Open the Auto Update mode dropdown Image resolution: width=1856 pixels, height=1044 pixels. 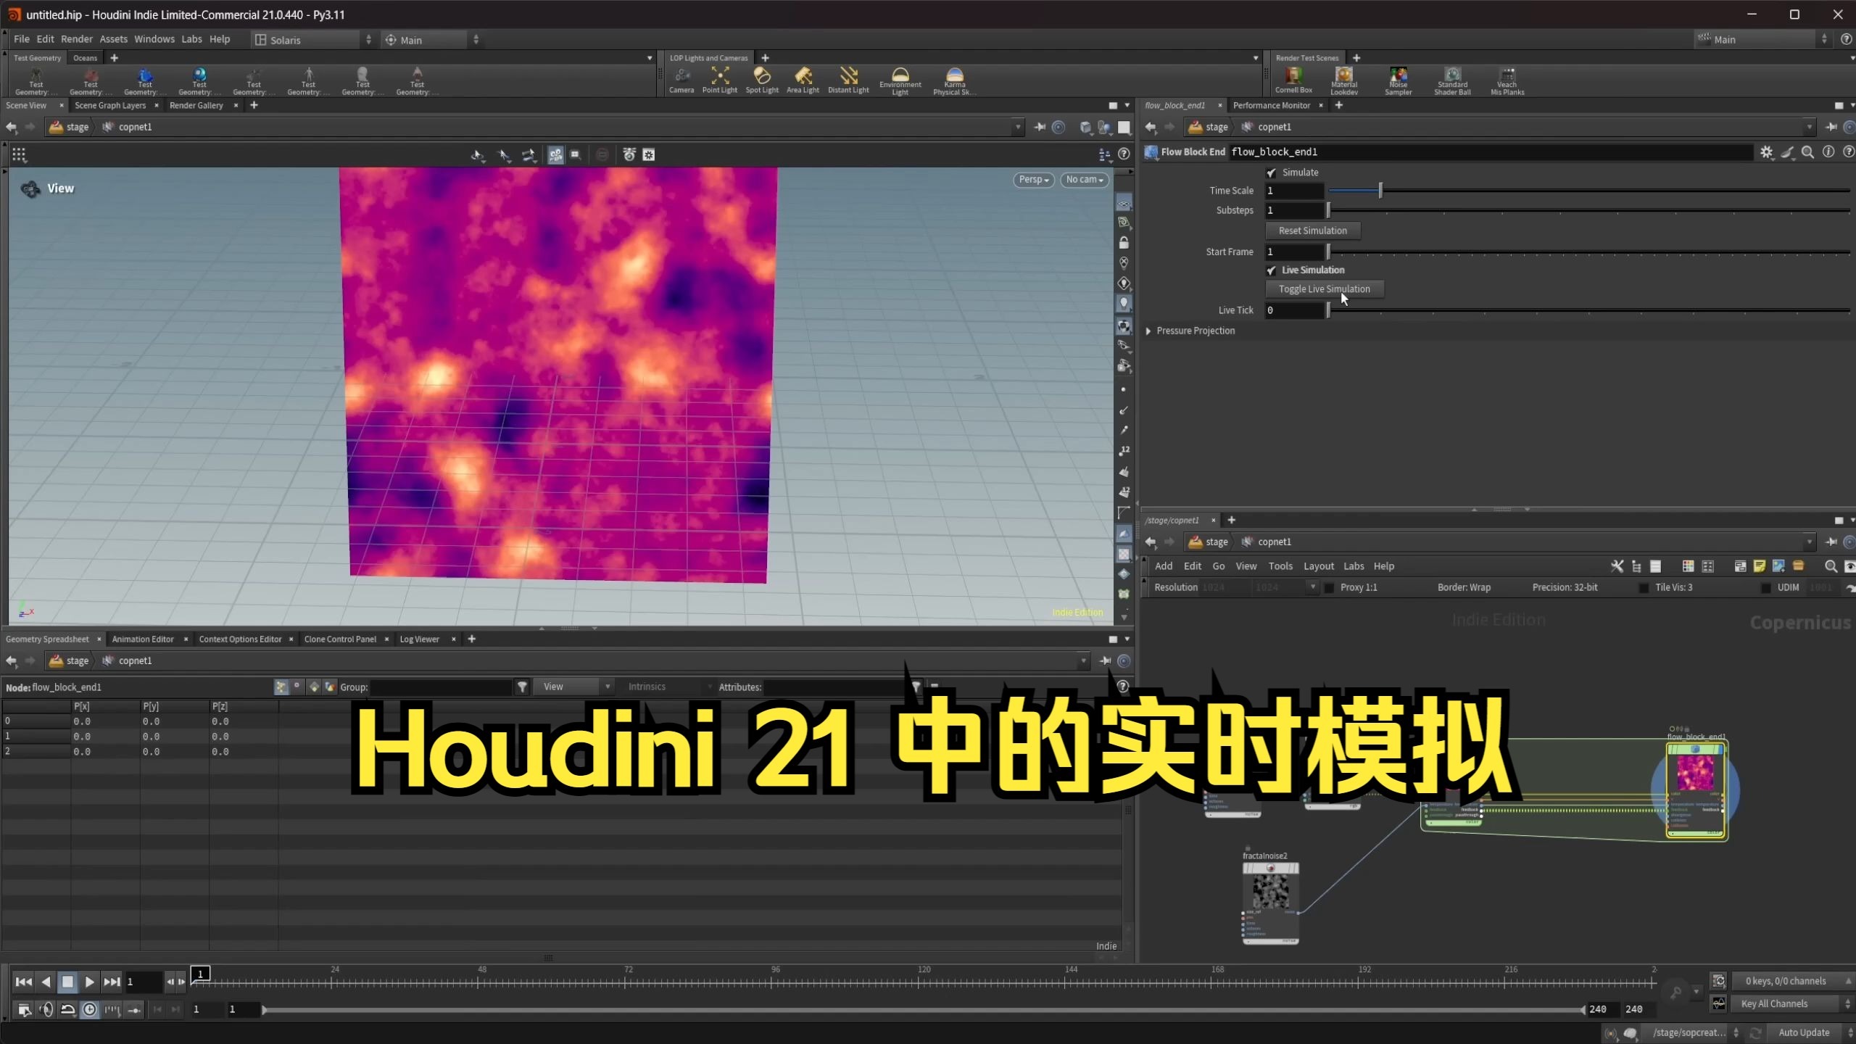pos(1811,1032)
